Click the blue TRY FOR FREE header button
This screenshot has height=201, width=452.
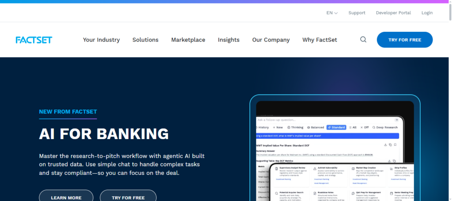(x=404, y=40)
